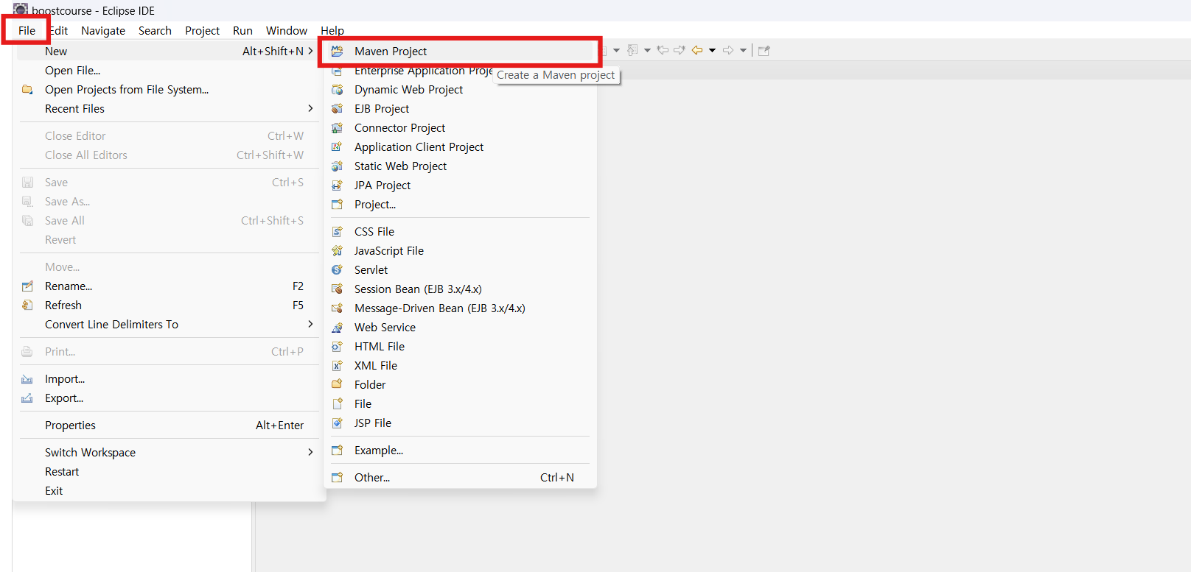Click the Refresh menu item icon
The image size is (1191, 572).
(x=27, y=306)
